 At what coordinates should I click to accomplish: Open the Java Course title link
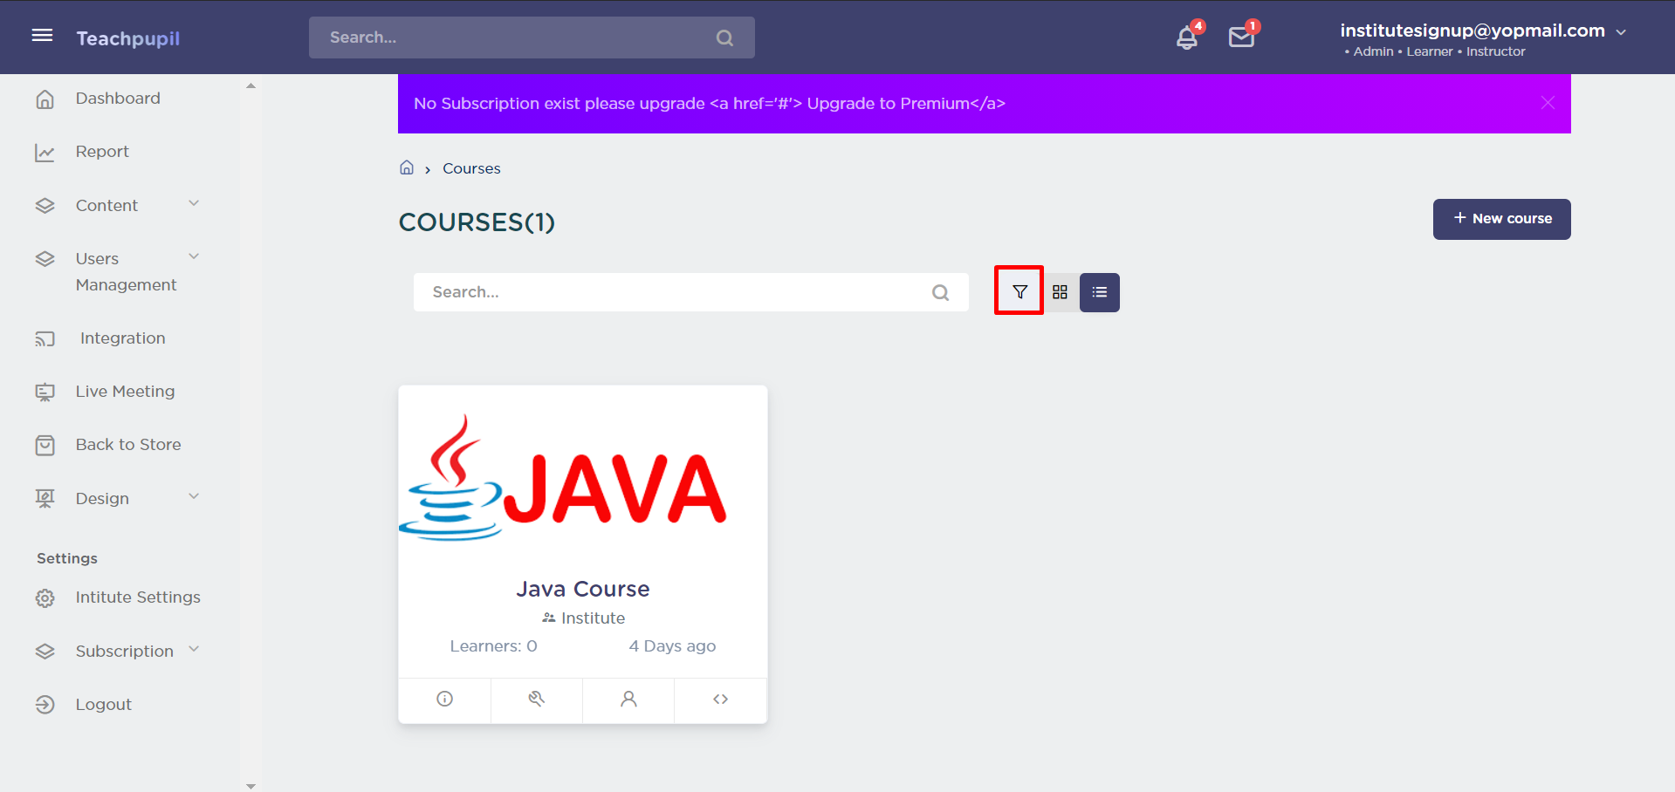(582, 589)
